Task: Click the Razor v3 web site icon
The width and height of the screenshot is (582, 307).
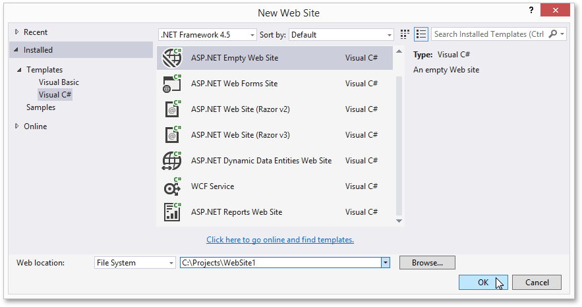Action: (172, 135)
